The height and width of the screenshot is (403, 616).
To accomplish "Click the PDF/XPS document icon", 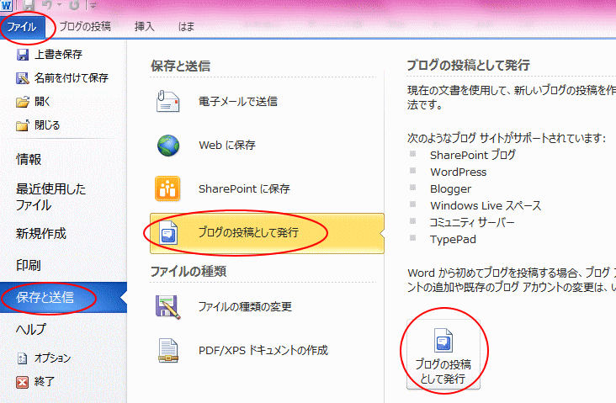I will [x=168, y=350].
